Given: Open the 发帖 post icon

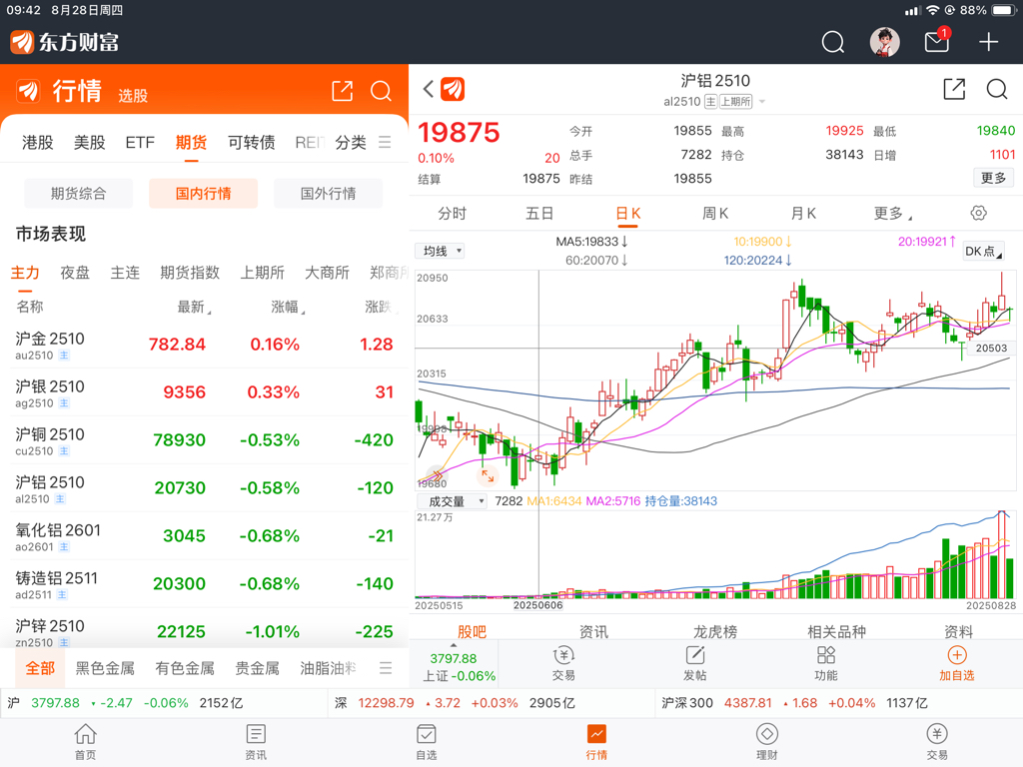Looking at the screenshot, I should pyautogui.click(x=695, y=663).
